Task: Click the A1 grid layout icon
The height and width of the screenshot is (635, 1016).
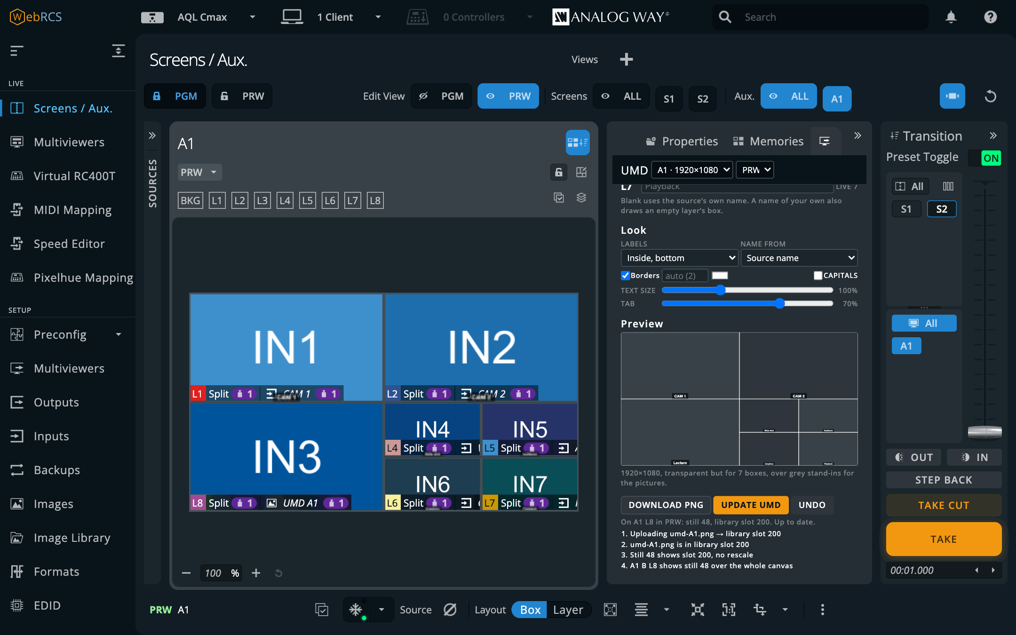Action: coord(577,142)
